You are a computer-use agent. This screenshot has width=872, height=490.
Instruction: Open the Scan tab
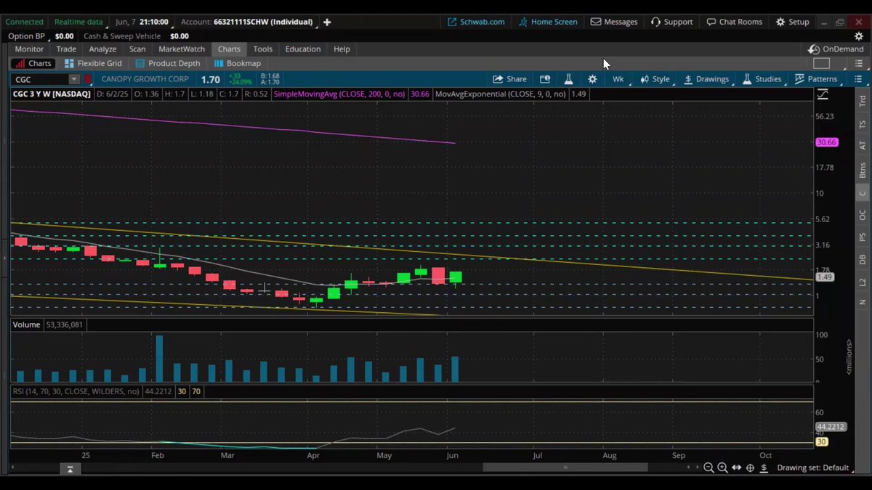137,49
